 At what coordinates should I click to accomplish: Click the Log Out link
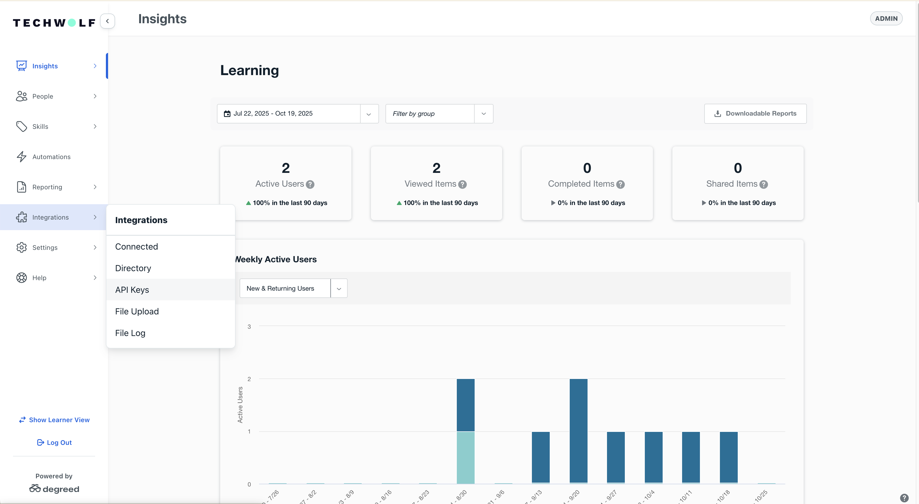(x=54, y=442)
